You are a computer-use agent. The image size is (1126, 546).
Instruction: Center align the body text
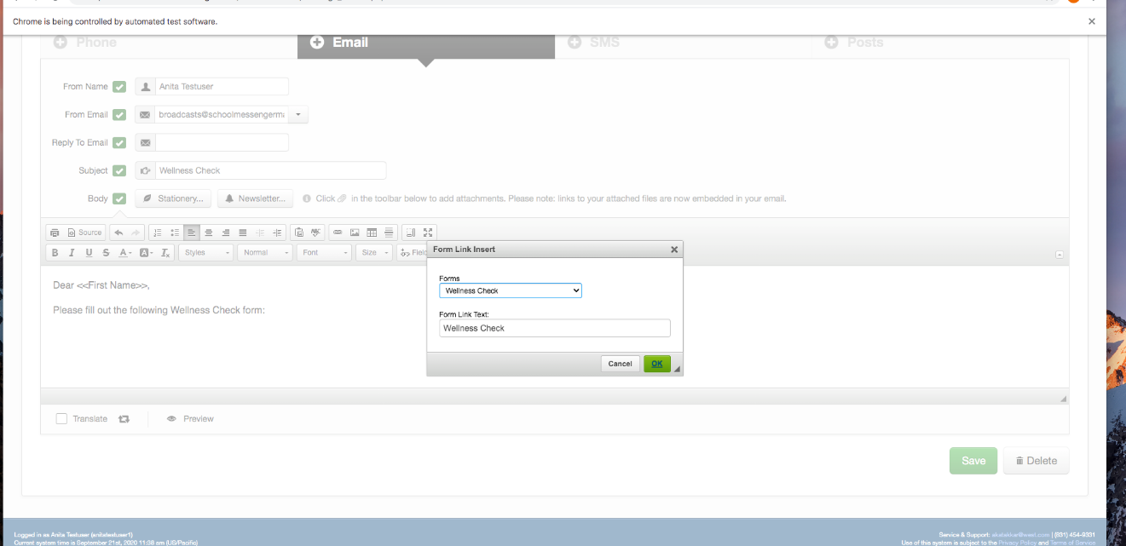coord(209,233)
